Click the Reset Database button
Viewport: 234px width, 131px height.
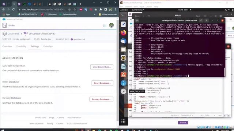(102, 83)
